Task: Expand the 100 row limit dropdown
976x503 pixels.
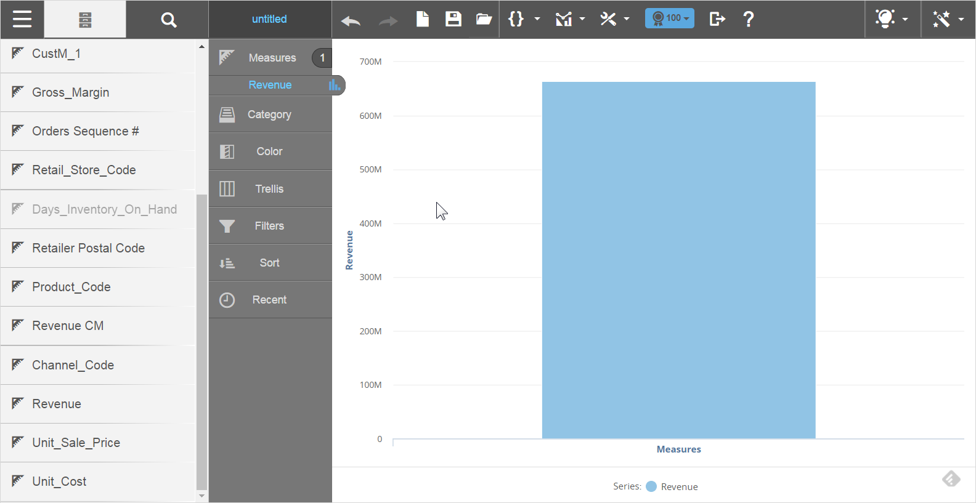Action: 670,18
